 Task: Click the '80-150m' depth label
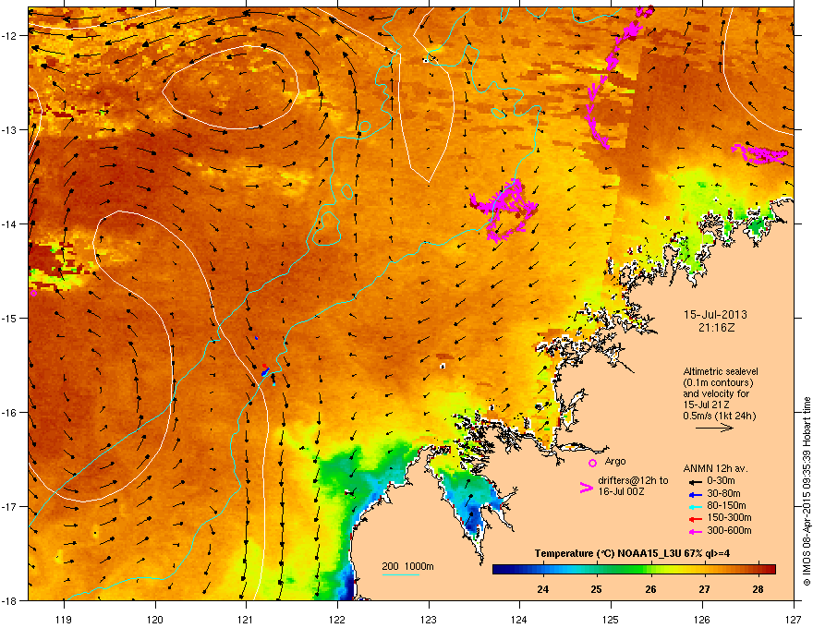pyautogui.click(x=726, y=506)
